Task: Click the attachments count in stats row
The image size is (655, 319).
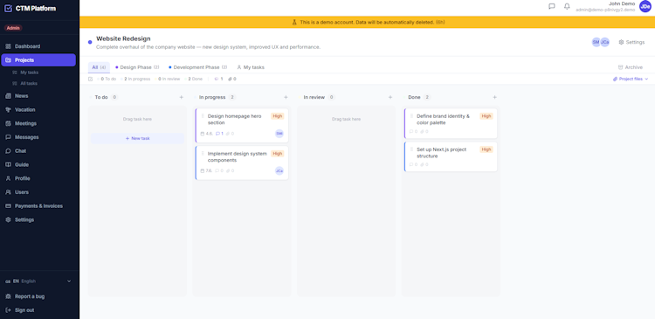Action: point(231,79)
